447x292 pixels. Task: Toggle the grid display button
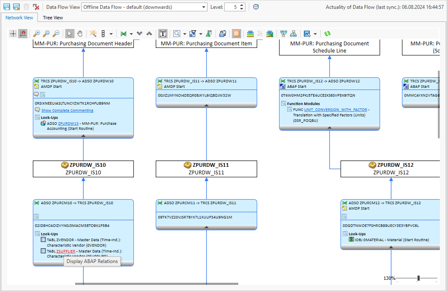pyautogui.click(x=13, y=34)
